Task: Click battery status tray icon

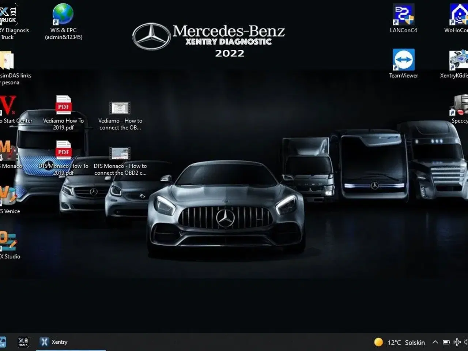Action: pyautogui.click(x=446, y=342)
